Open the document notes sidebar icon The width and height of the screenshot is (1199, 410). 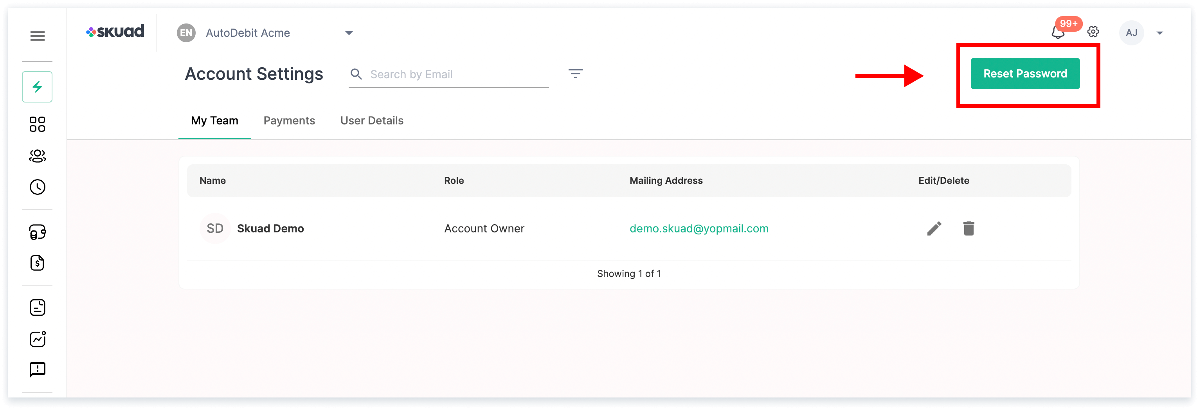(37, 307)
